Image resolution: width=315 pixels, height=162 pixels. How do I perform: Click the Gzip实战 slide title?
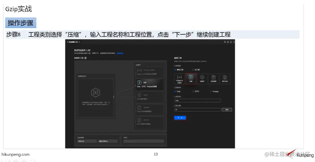click(18, 9)
